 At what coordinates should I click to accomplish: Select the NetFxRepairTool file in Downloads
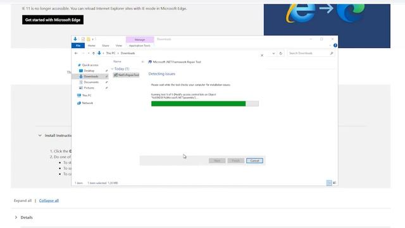pyautogui.click(x=127, y=75)
